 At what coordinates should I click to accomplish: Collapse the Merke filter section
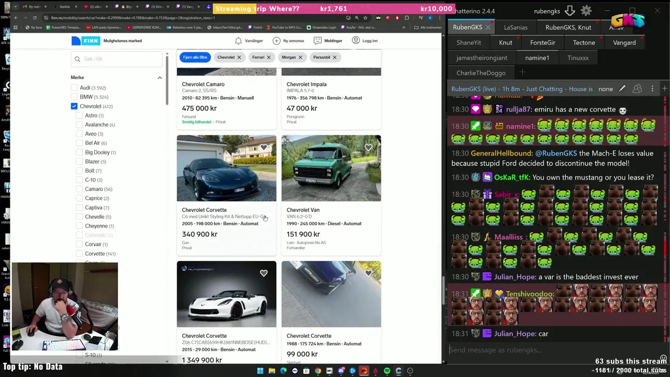coord(160,77)
